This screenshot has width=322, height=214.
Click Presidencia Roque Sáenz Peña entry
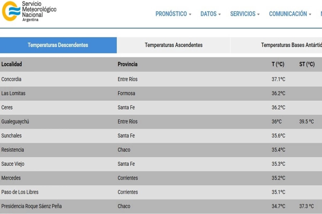click(31, 206)
